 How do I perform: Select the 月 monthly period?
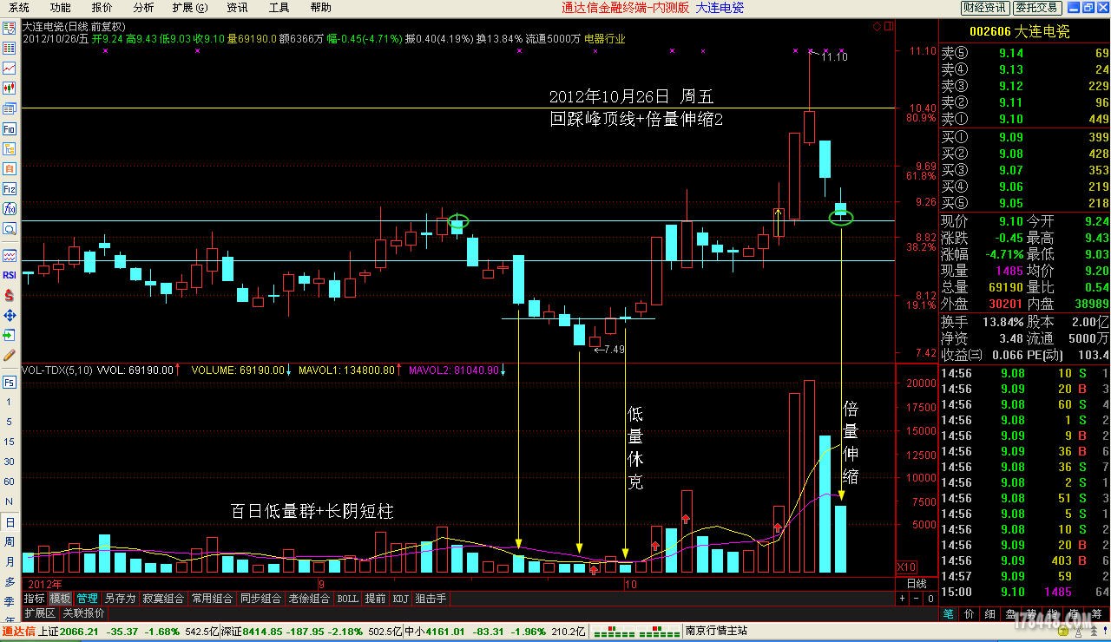(x=10, y=562)
